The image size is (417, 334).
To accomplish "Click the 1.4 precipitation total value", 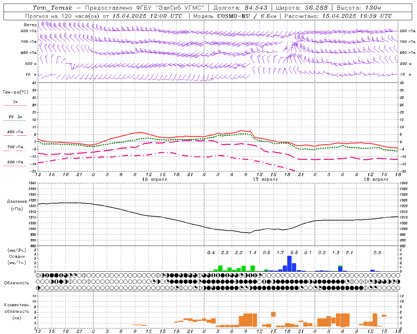I will pos(252,253).
